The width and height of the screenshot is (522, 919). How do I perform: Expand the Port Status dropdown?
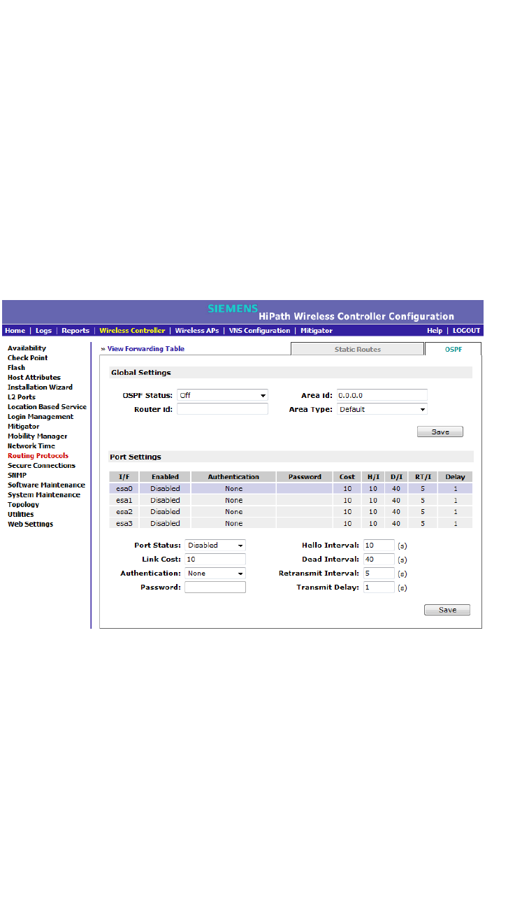click(215, 545)
